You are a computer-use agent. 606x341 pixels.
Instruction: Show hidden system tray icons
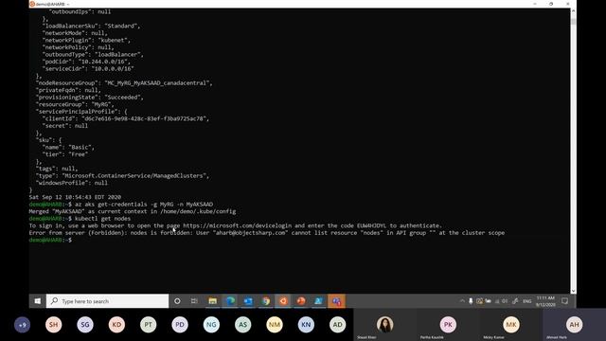pyautogui.click(x=462, y=301)
